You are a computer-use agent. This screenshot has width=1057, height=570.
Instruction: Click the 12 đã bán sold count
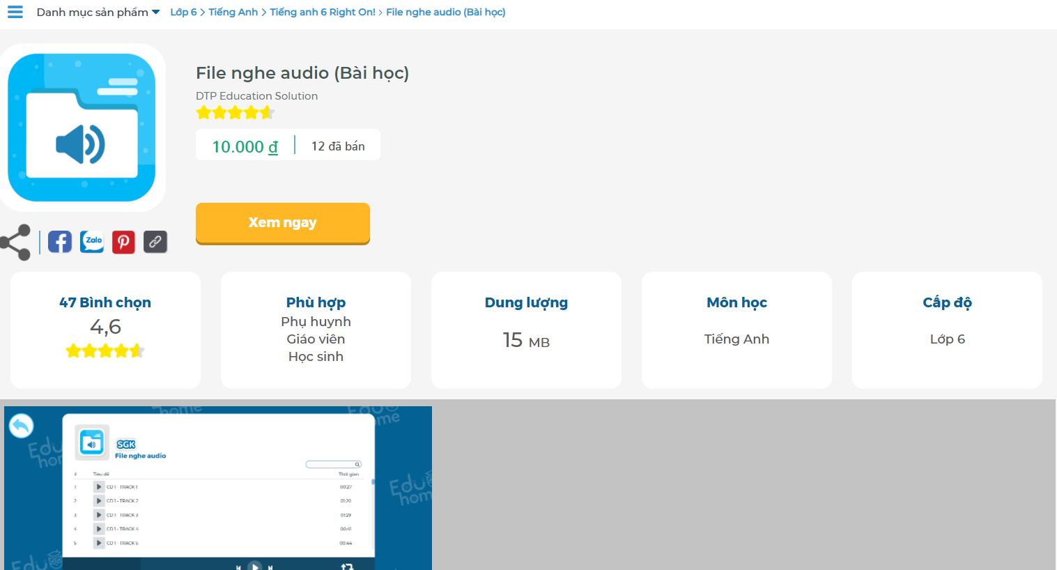[x=338, y=146]
